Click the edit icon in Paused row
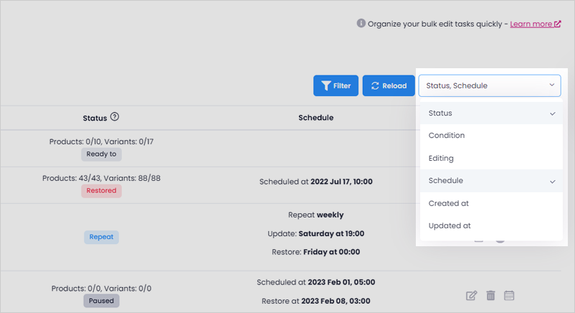The height and width of the screenshot is (313, 575). (471, 295)
